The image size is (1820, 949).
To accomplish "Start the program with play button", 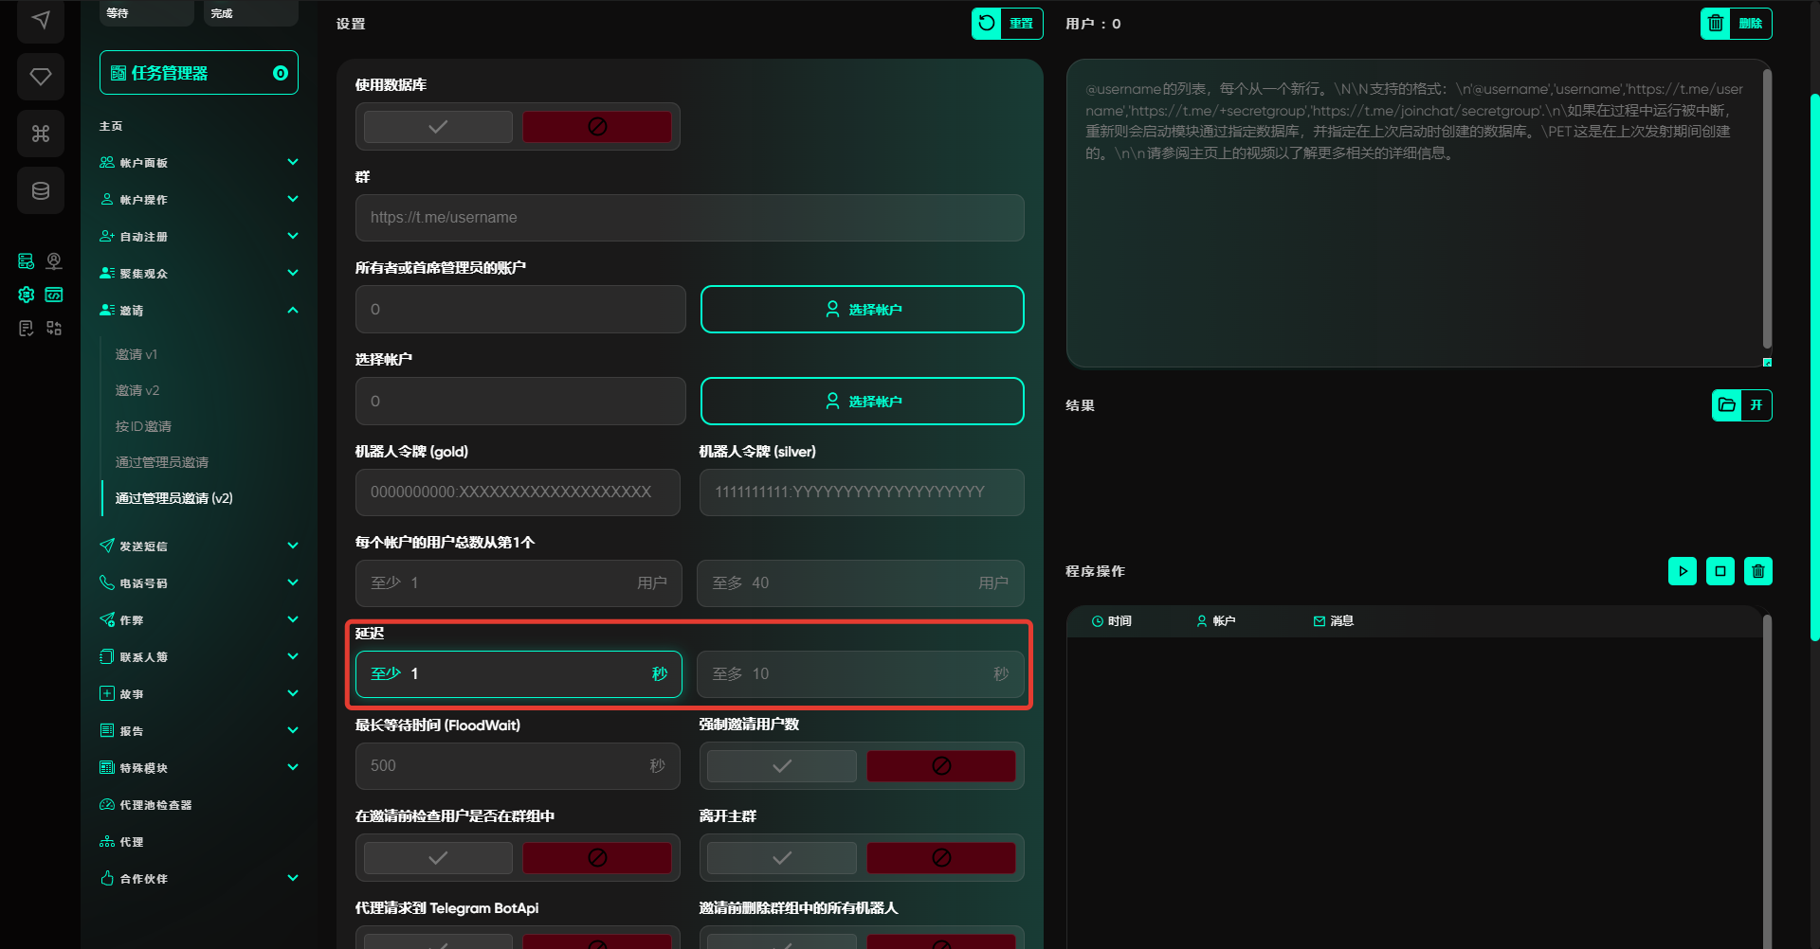I will [1683, 571].
